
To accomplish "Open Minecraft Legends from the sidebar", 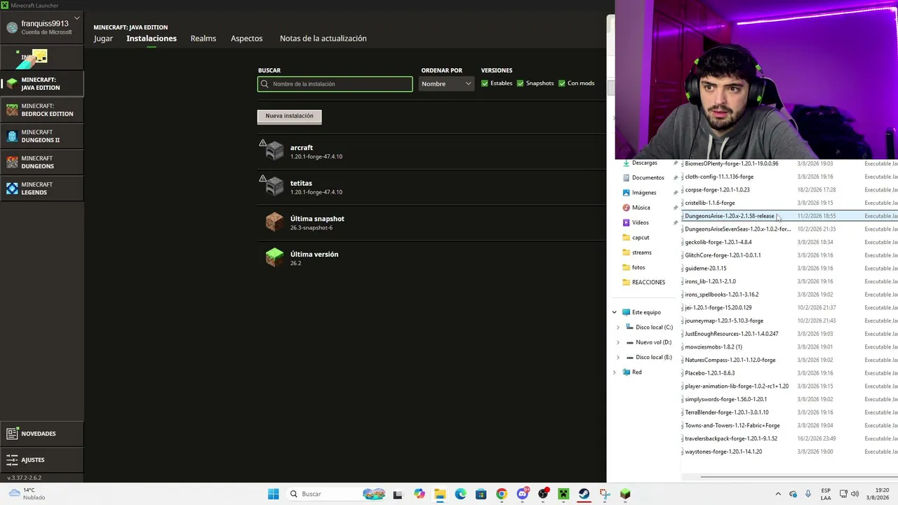I will click(x=41, y=188).
